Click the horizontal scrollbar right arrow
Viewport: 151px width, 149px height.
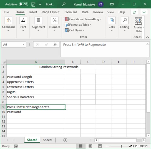point(144,140)
